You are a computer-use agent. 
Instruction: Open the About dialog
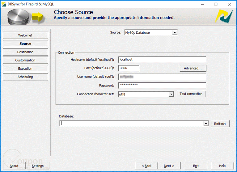point(14,166)
